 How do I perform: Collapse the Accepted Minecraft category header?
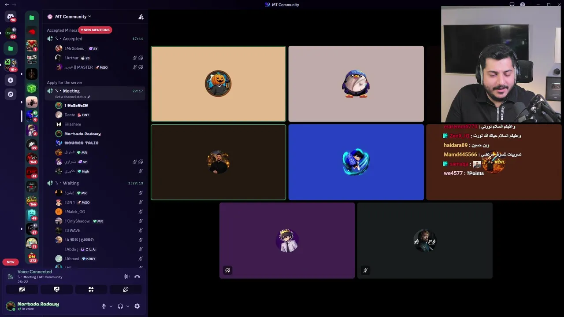62,30
